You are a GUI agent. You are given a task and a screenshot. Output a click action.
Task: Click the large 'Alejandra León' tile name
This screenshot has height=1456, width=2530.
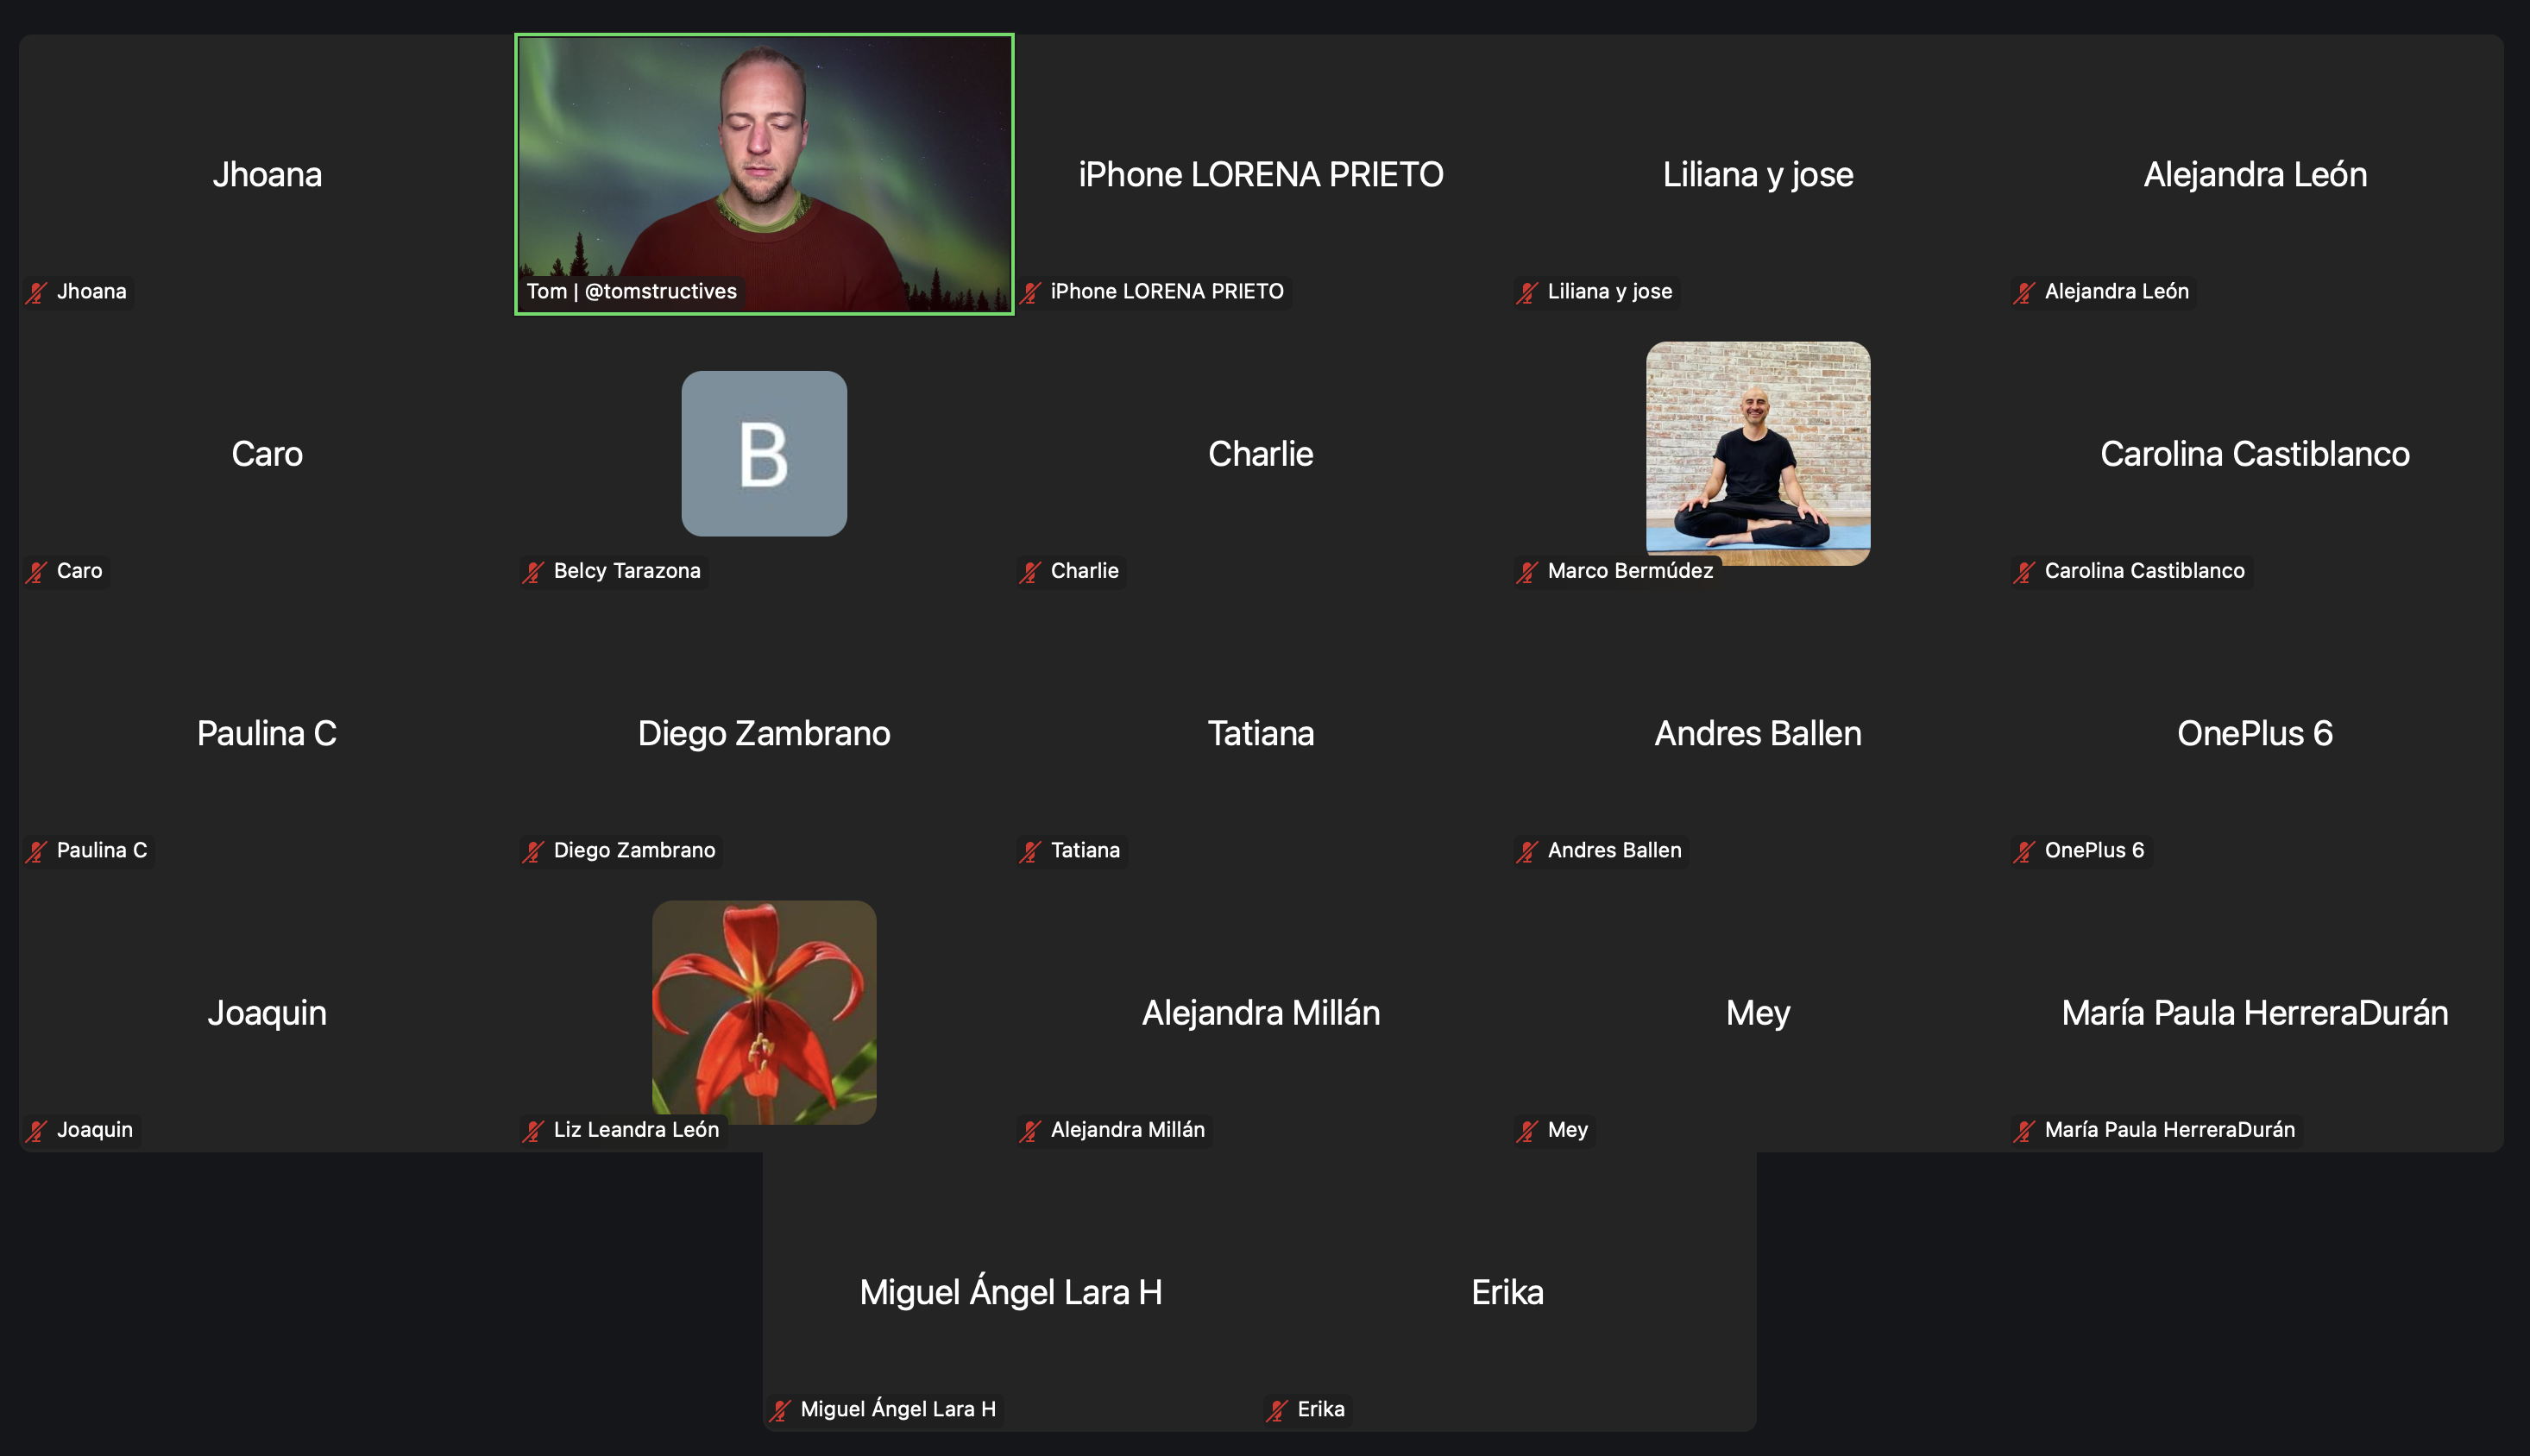coord(2255,175)
